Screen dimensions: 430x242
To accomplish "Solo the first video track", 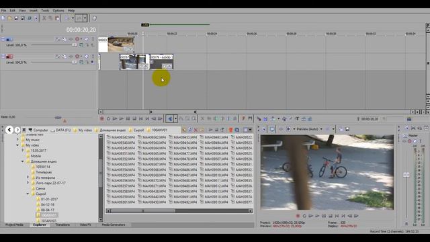I will click(x=93, y=39).
